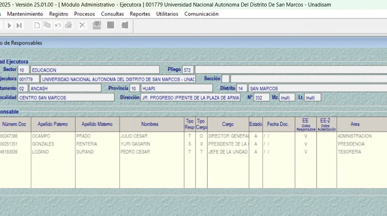The height and width of the screenshot is (216, 387).
Task: Open the Registro menu
Action: point(58,14)
